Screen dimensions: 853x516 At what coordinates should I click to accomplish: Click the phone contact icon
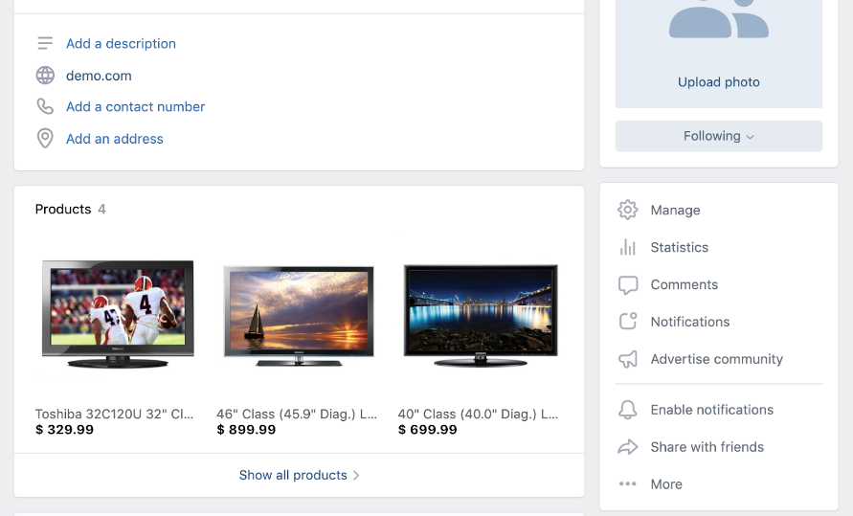45,106
